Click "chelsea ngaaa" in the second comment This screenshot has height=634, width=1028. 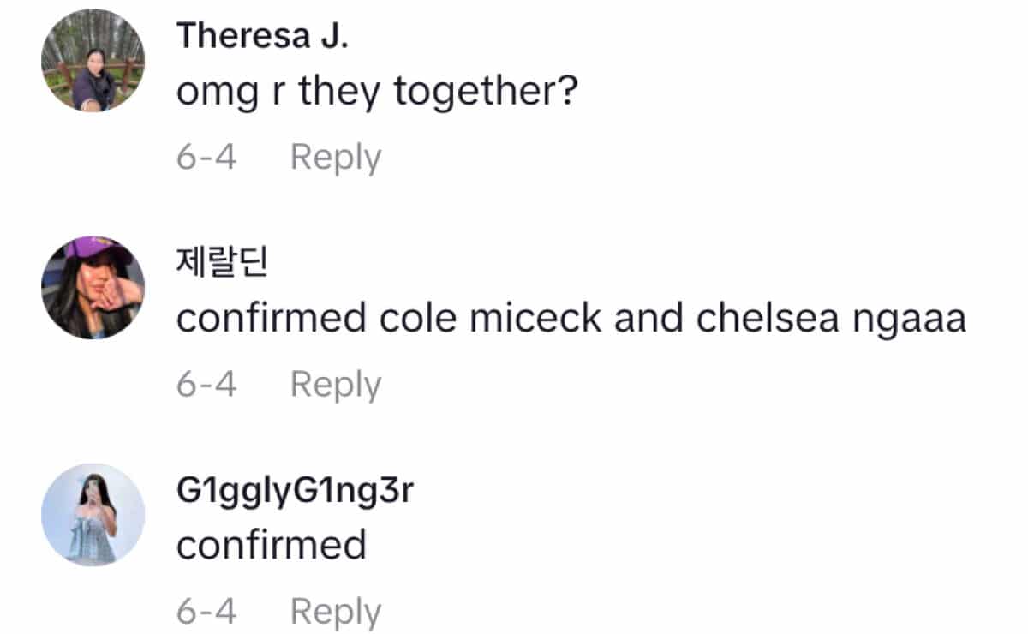point(831,319)
